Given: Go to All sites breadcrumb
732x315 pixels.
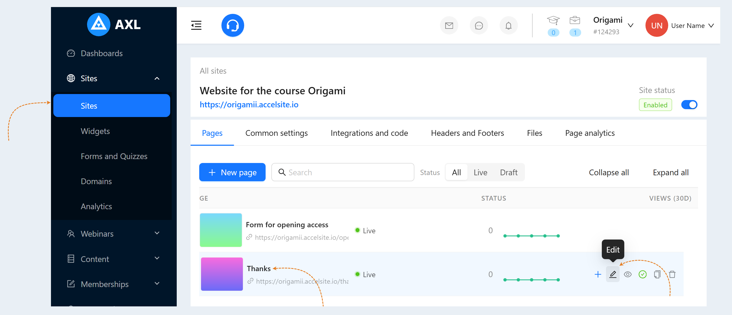Looking at the screenshot, I should coord(213,71).
